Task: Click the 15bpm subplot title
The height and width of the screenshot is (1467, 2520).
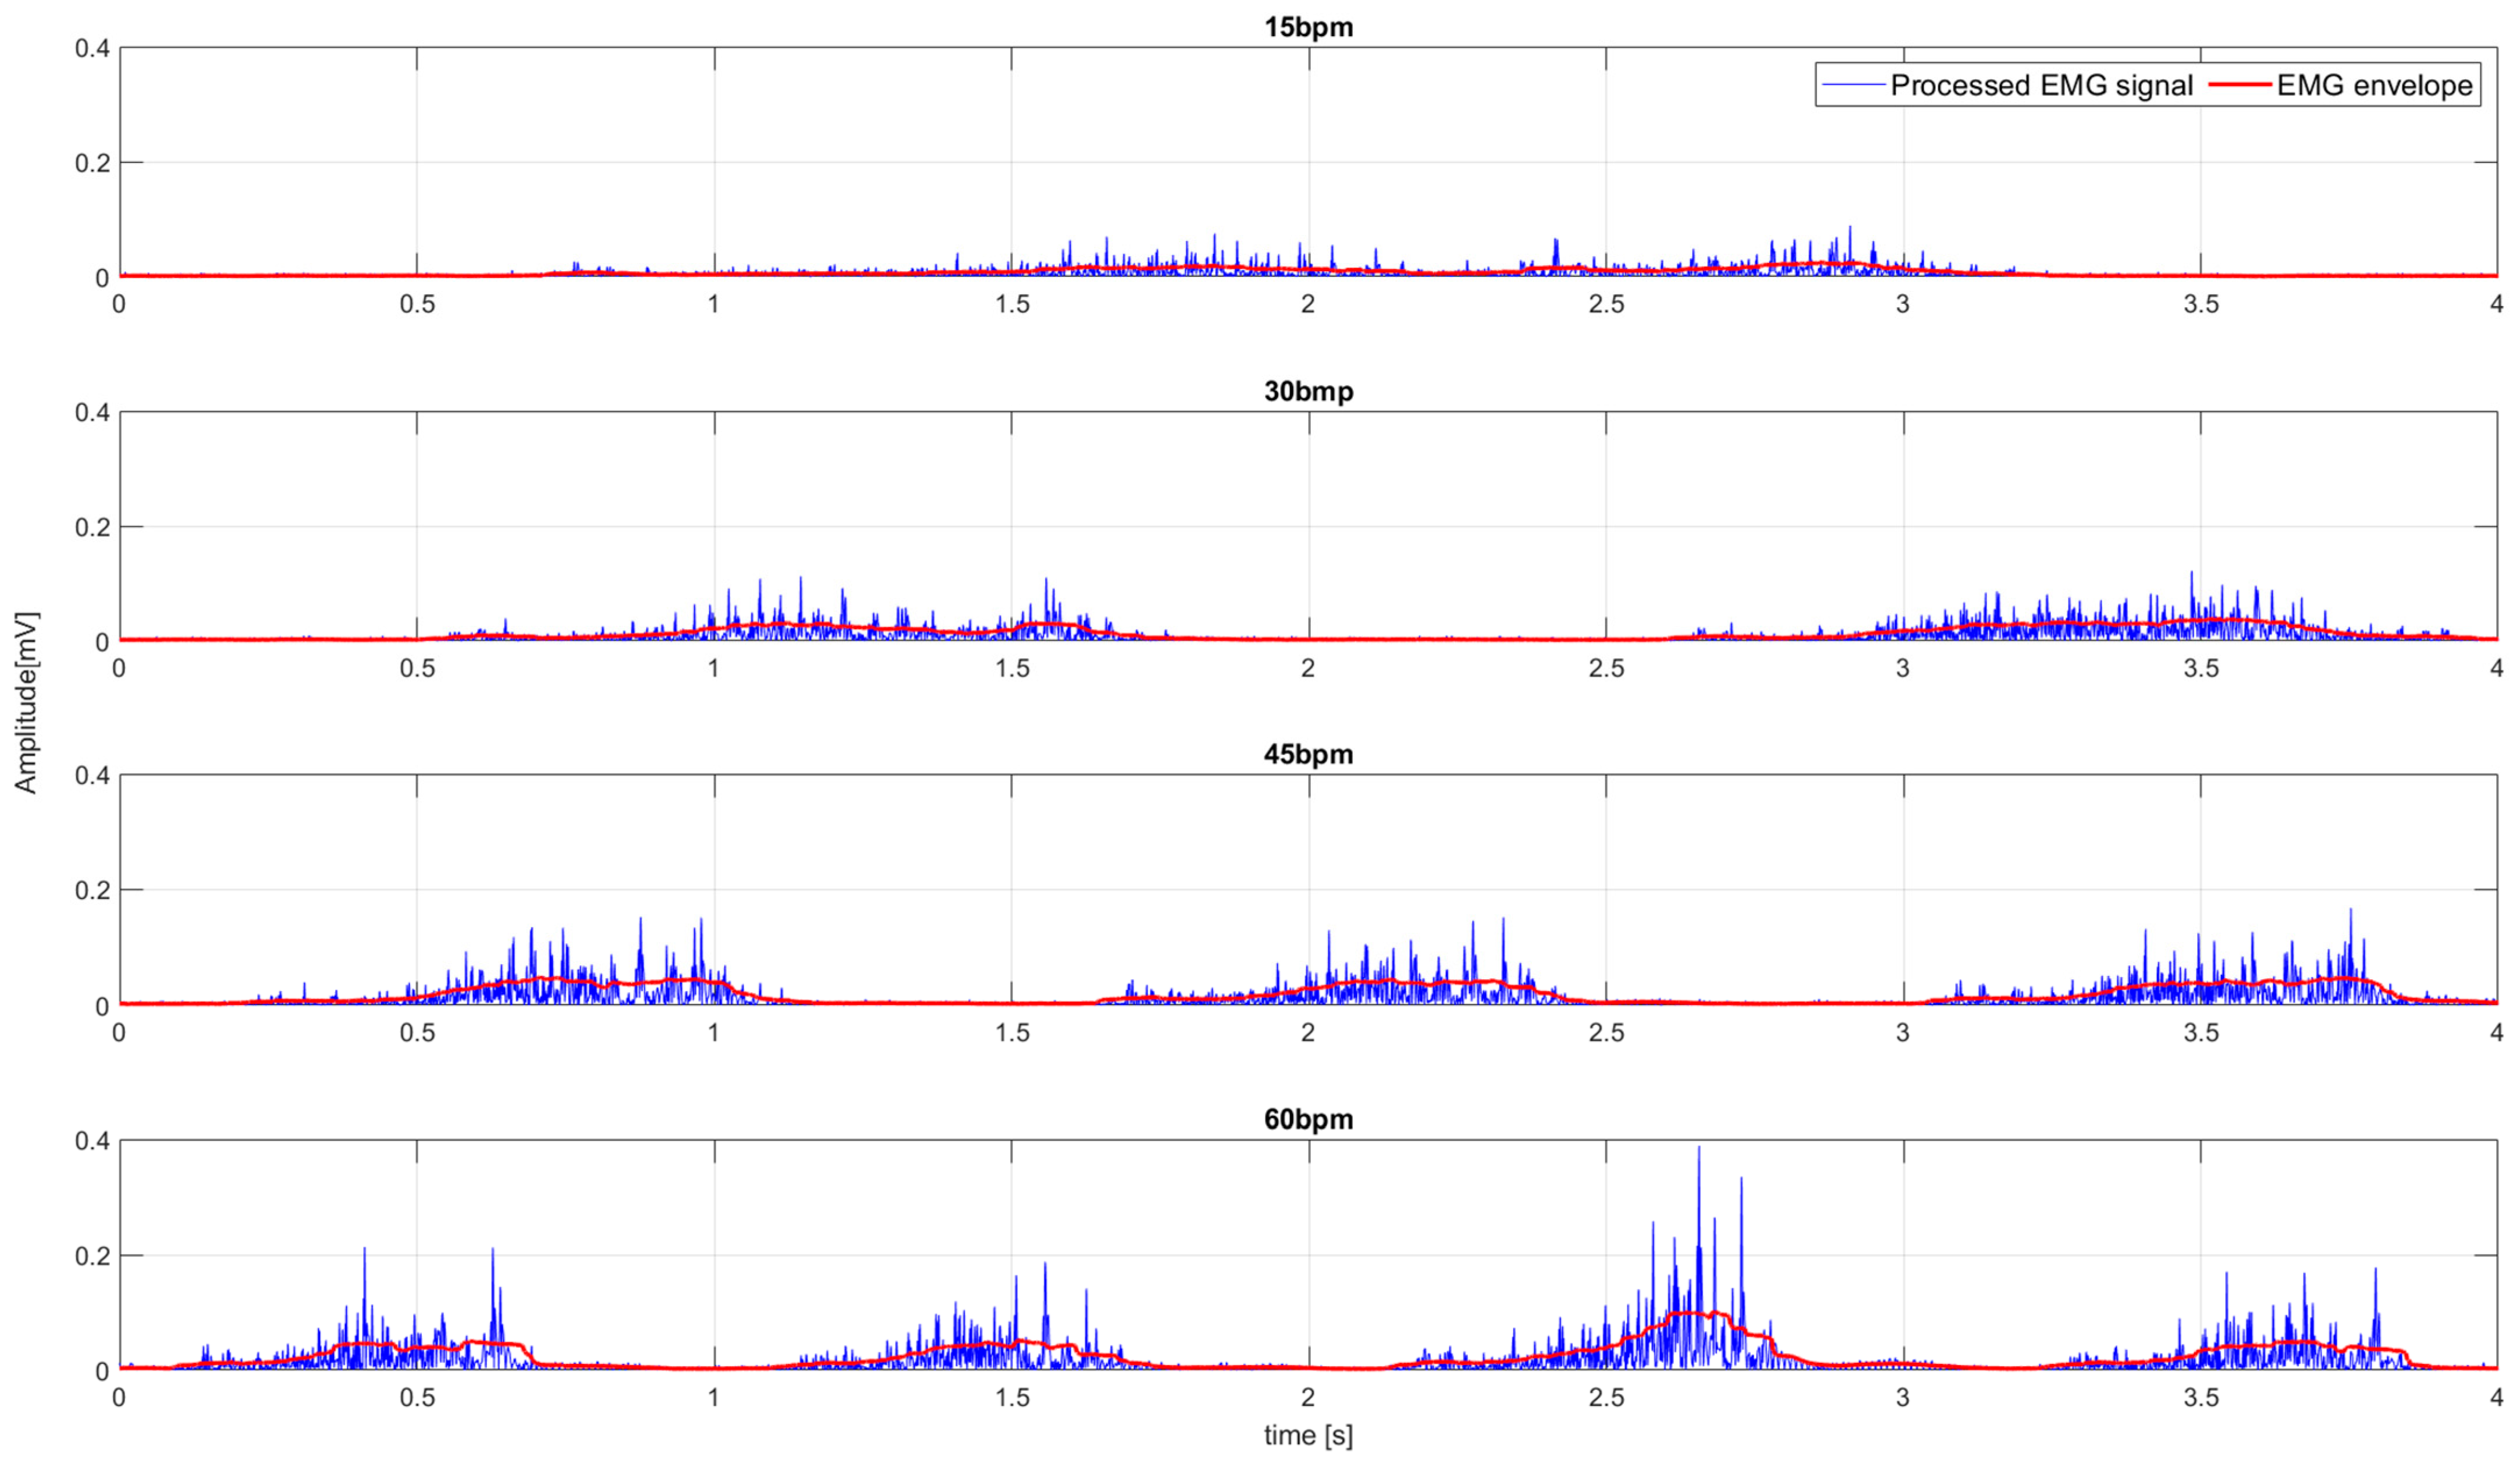Action: tap(1308, 27)
